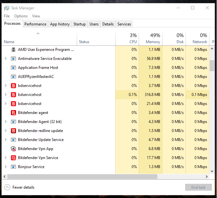Screen dimensions: 217x198
Task: Click the Bitdefender Update Service icon
Action: click(13, 140)
